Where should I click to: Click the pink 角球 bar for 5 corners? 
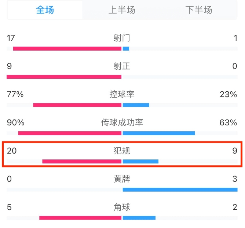coord(80,218)
